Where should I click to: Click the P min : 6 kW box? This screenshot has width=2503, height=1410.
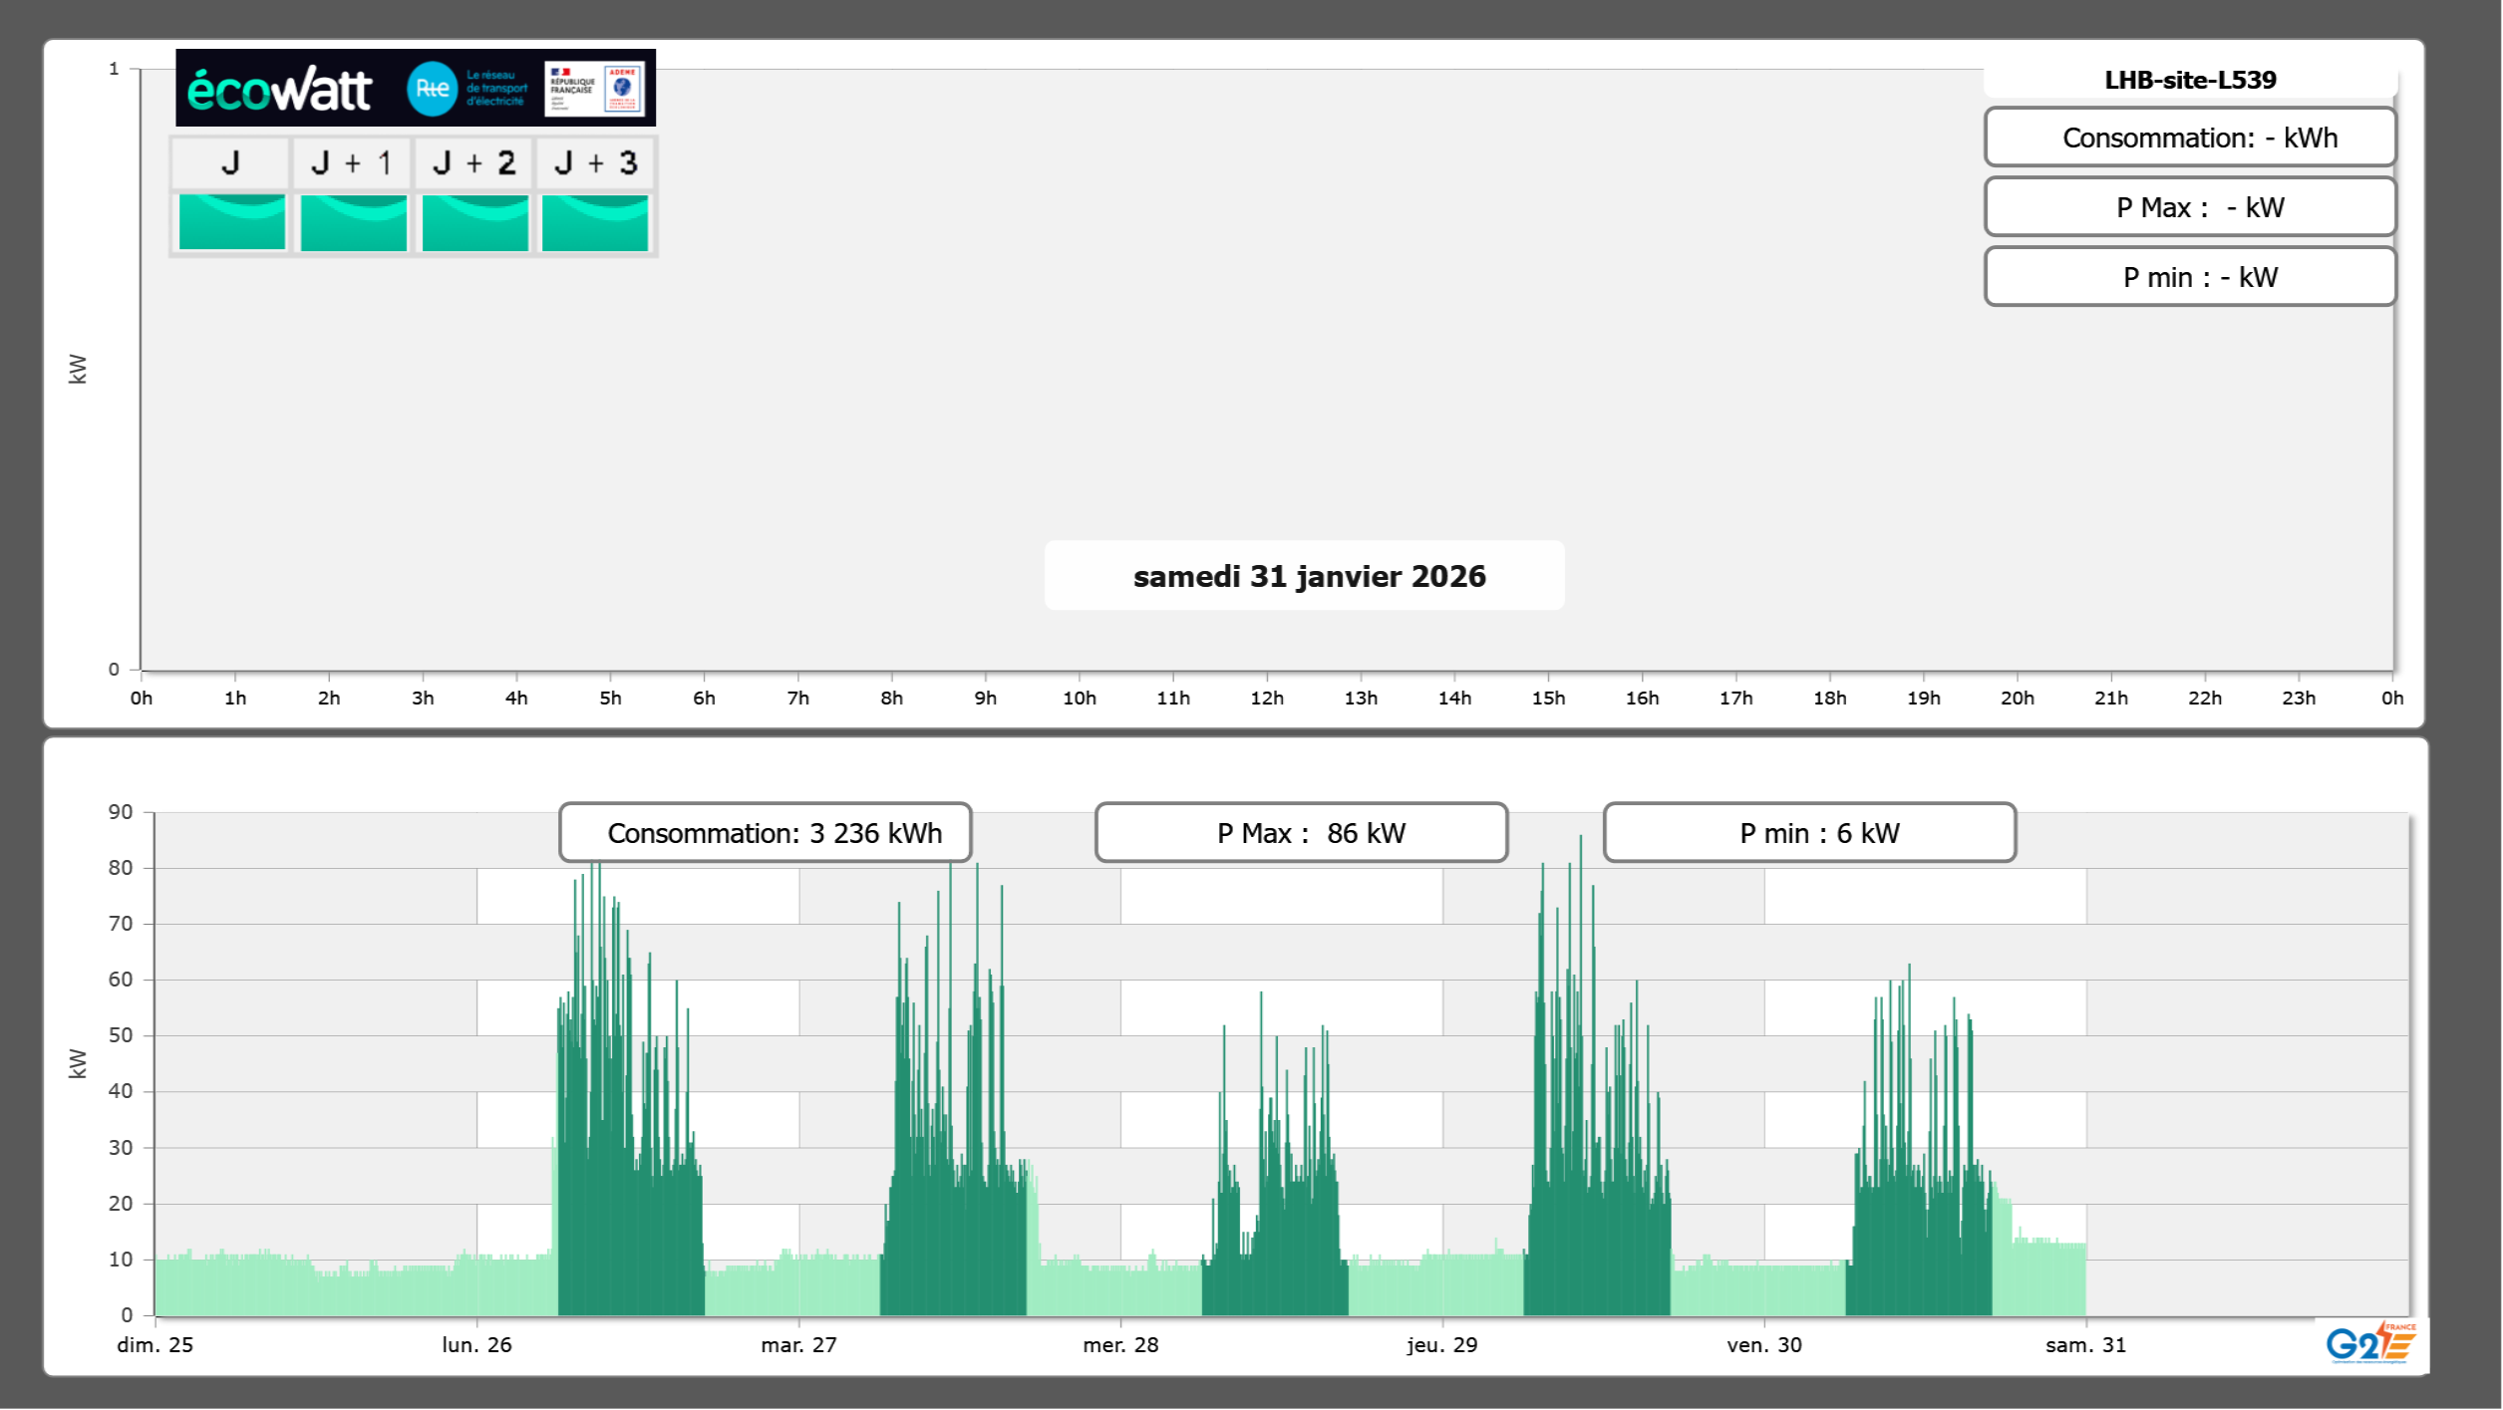click(x=1808, y=833)
